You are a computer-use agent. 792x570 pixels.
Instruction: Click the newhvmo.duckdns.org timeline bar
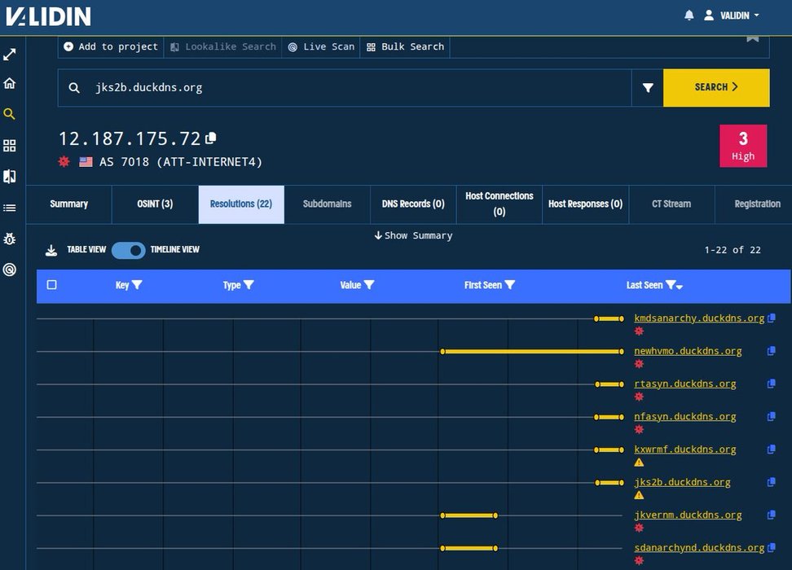click(532, 352)
